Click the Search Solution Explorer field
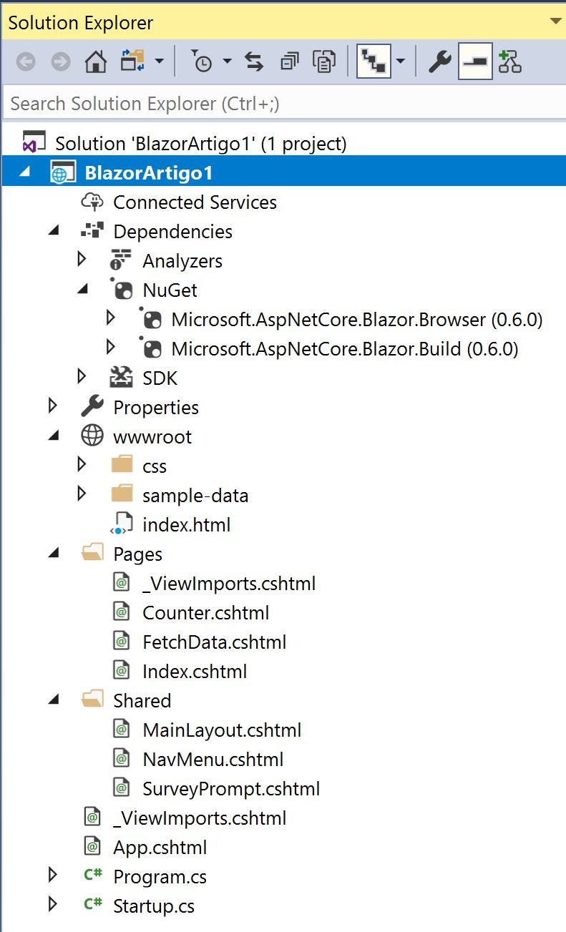The height and width of the screenshot is (932, 566). 283,104
